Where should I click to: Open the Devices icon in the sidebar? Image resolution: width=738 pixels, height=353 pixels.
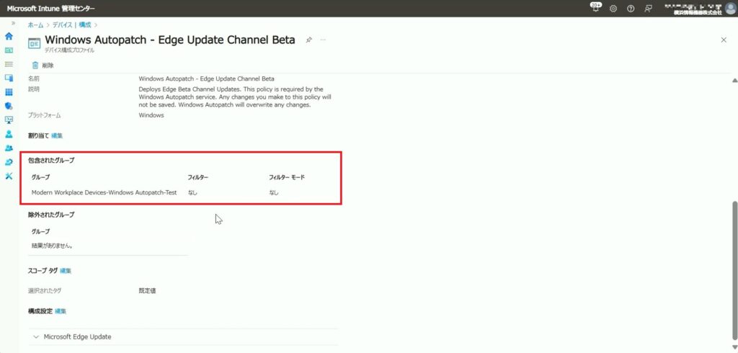(9, 78)
